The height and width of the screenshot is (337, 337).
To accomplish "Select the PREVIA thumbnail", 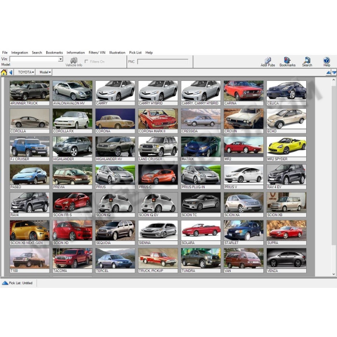I will coord(72,177).
